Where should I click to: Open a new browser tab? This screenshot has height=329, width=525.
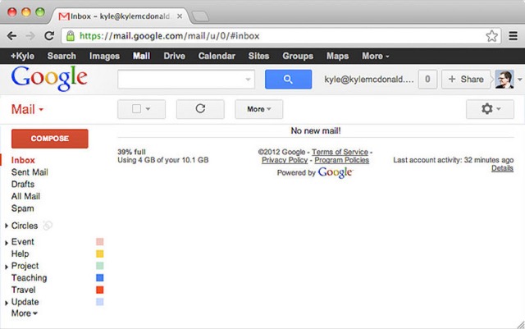pyautogui.click(x=200, y=16)
